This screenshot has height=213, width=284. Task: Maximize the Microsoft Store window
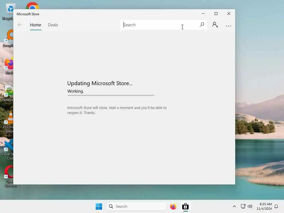click(x=216, y=14)
